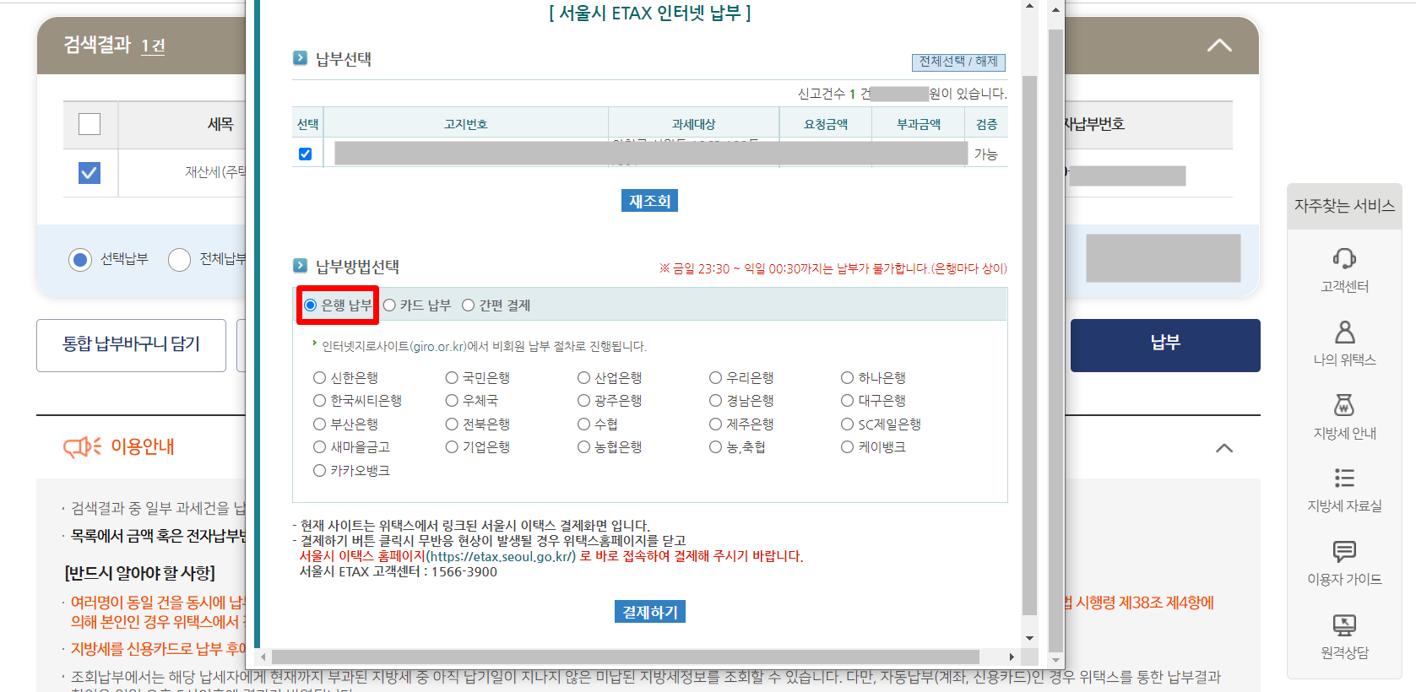The height and width of the screenshot is (692, 1416).
Task: Click the 과세대상 column header
Action: (693, 124)
